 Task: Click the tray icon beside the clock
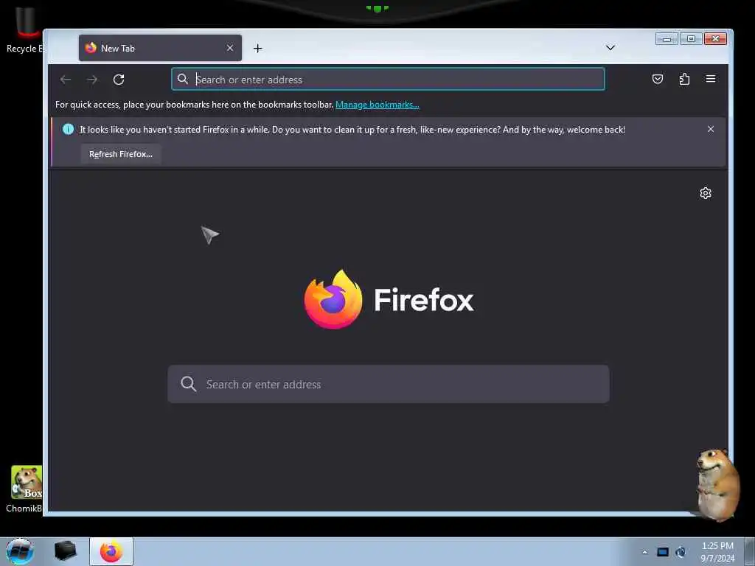coord(681,552)
